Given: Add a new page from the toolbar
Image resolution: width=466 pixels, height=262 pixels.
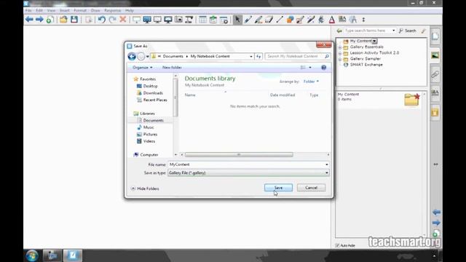Looking at the screenshot, I should pyautogui.click(x=50, y=20).
